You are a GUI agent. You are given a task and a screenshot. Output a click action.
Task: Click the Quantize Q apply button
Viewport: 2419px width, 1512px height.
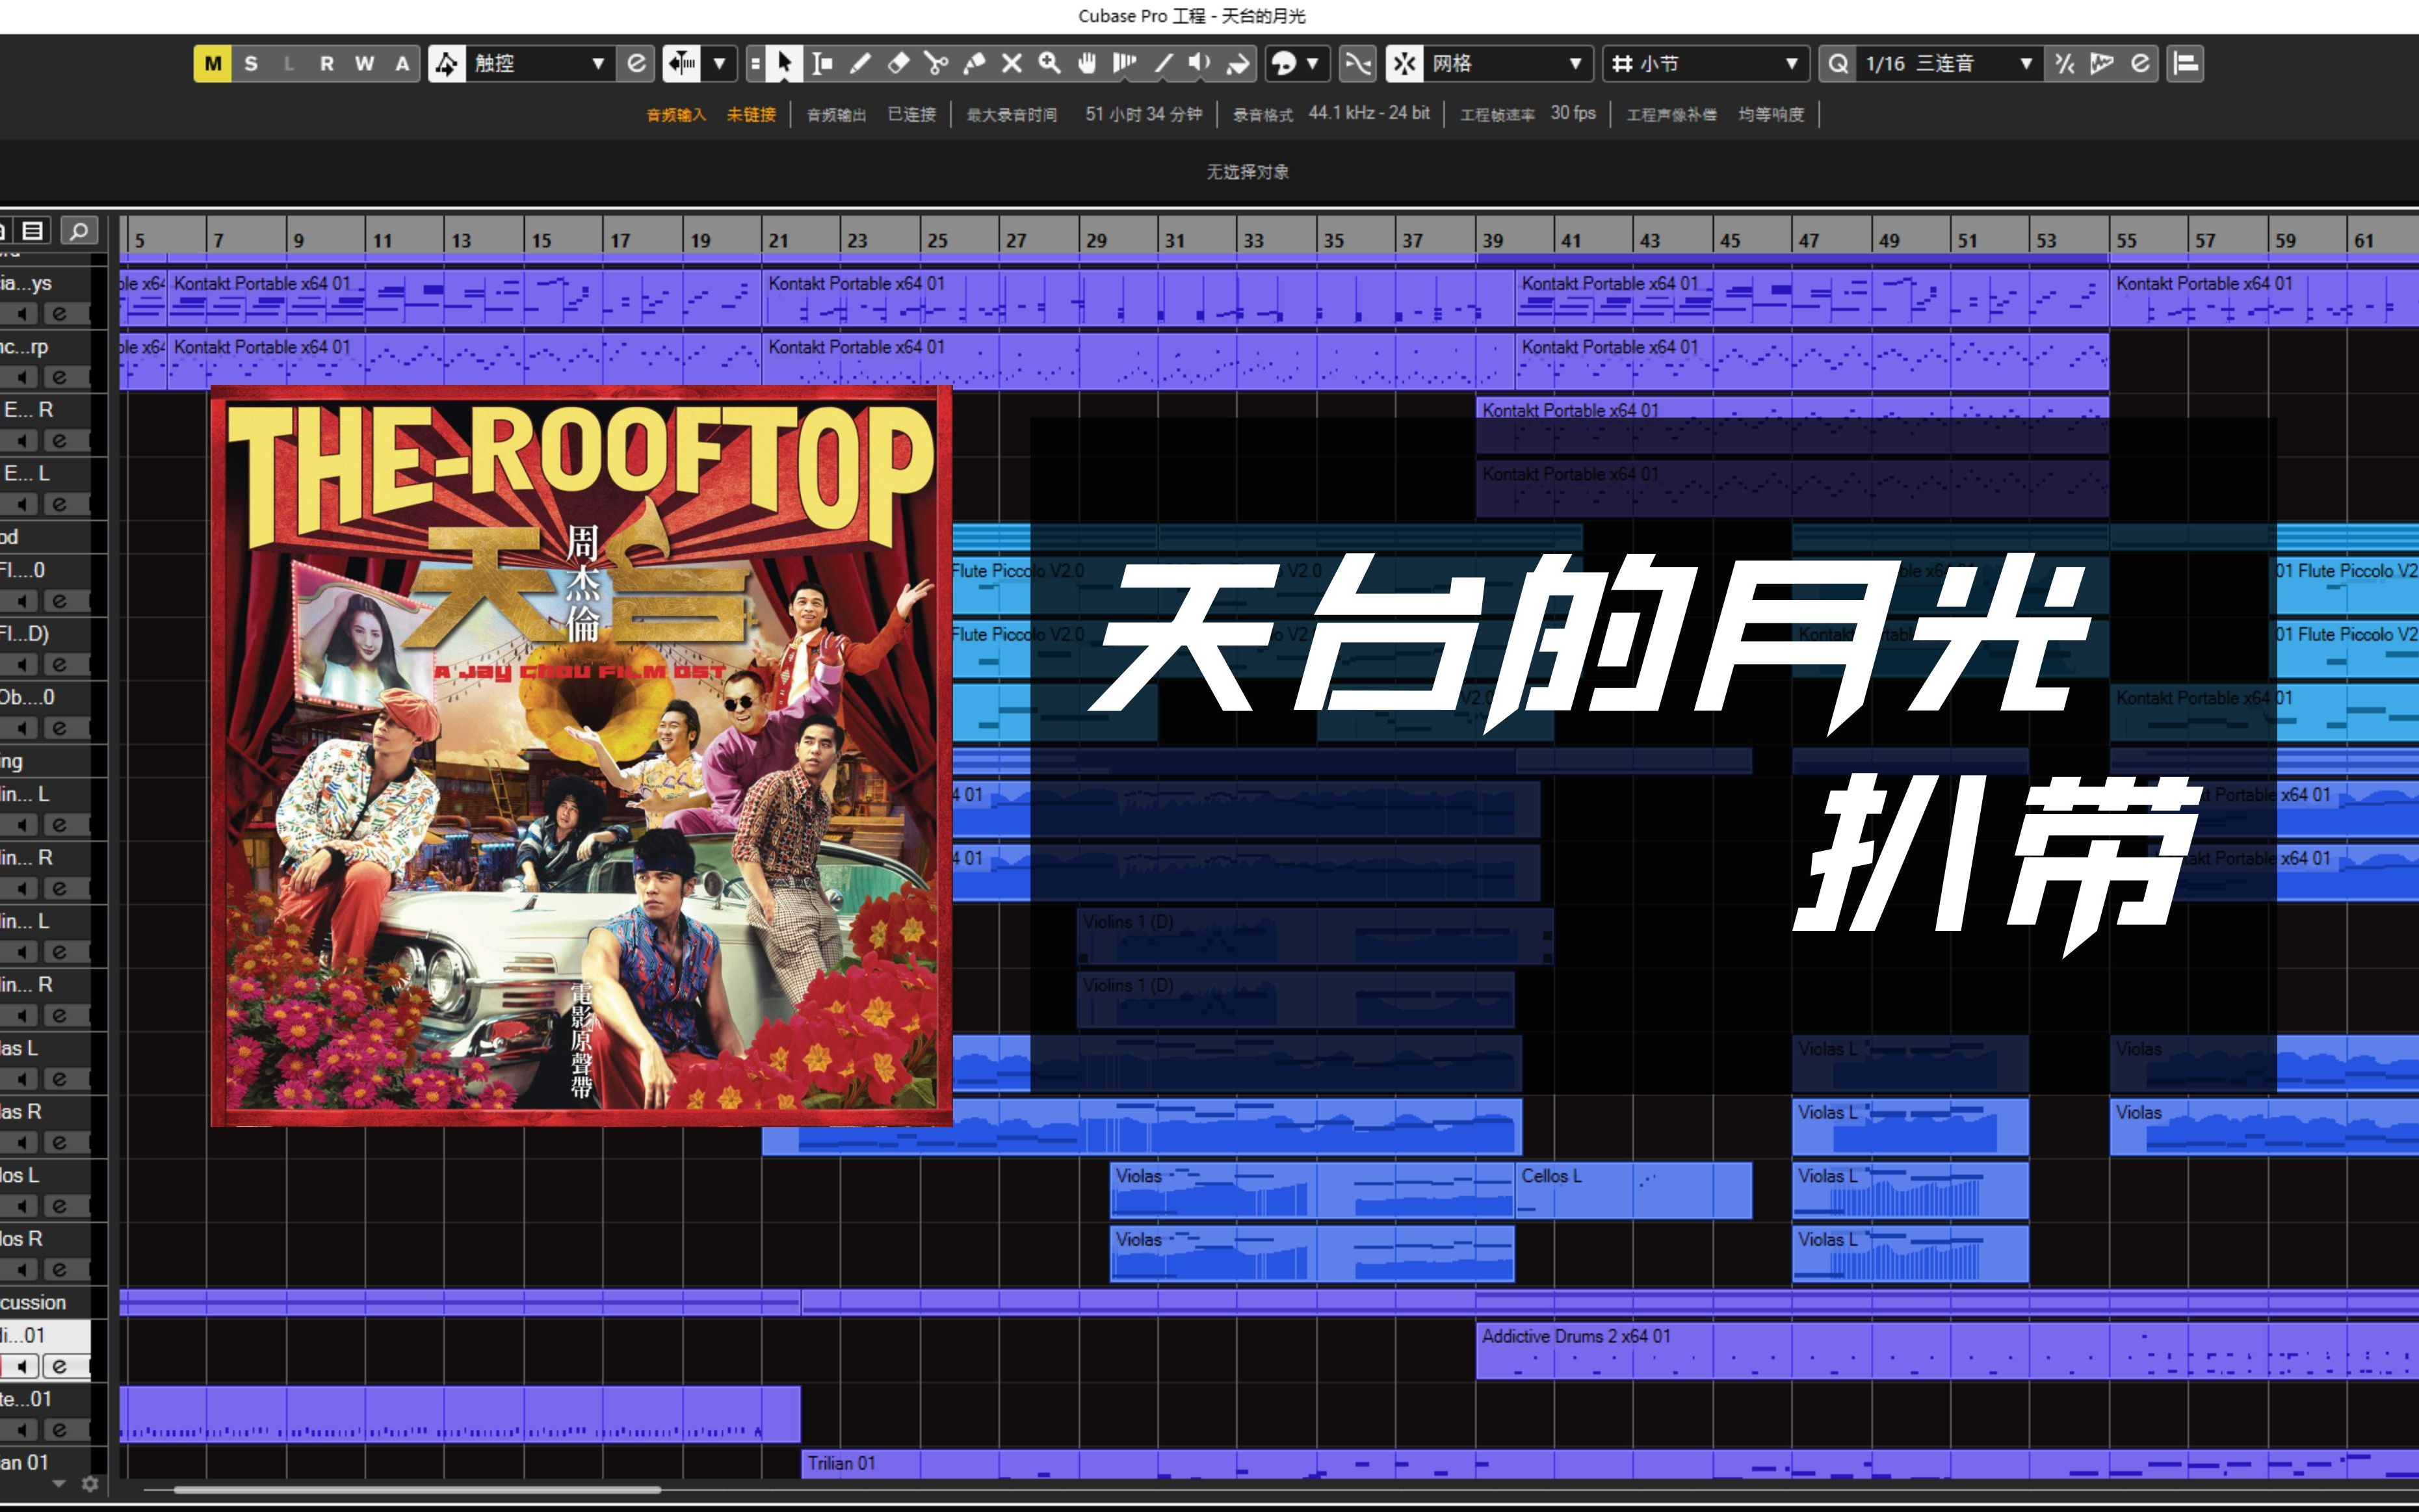(1837, 63)
